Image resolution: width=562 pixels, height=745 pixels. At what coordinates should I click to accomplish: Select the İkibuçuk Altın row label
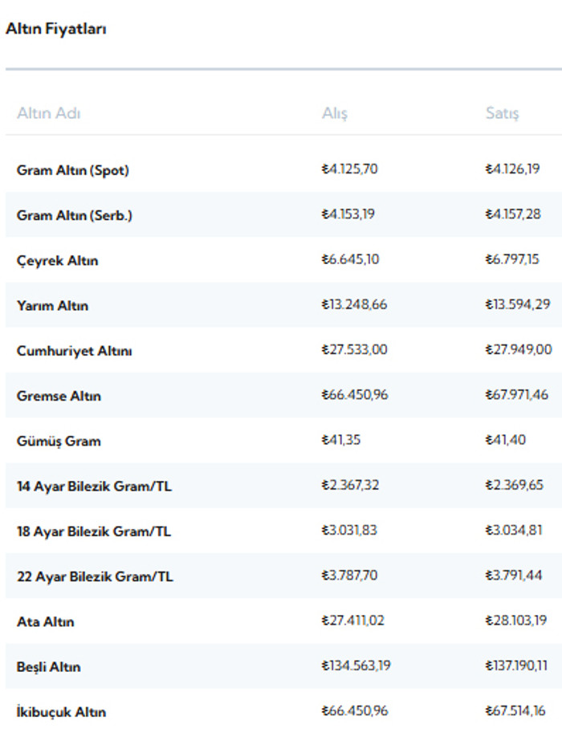tap(61, 712)
